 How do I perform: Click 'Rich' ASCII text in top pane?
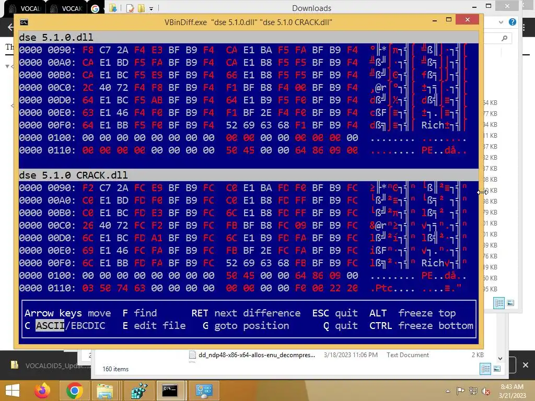click(433, 125)
